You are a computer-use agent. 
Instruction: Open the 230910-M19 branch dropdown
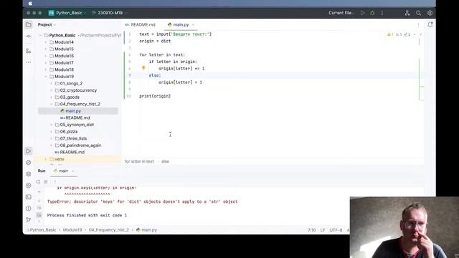coord(110,13)
